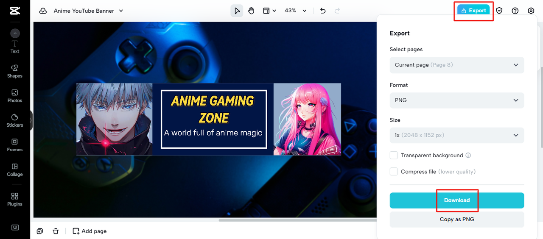Click Copy as PNG button

tap(457, 219)
